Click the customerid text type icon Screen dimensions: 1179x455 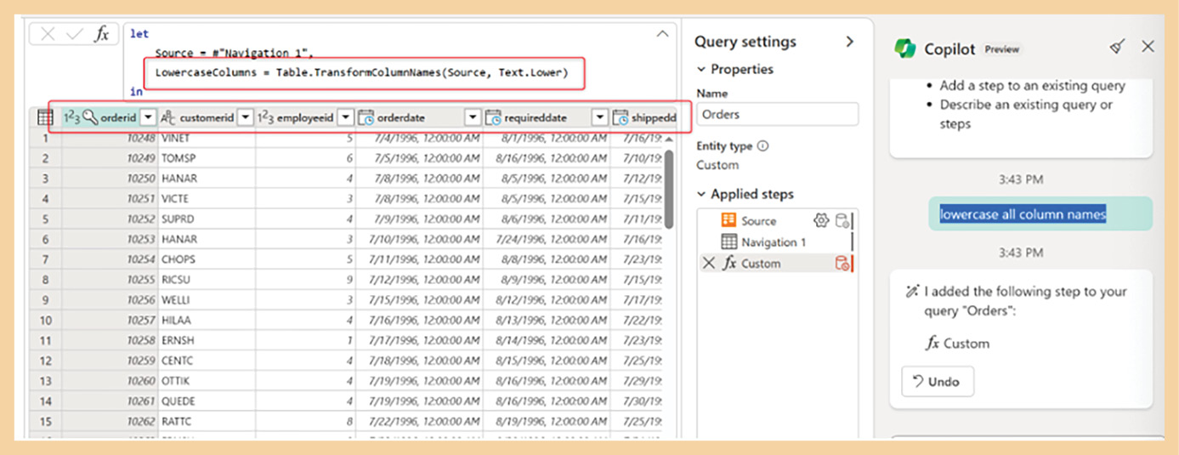(x=168, y=117)
